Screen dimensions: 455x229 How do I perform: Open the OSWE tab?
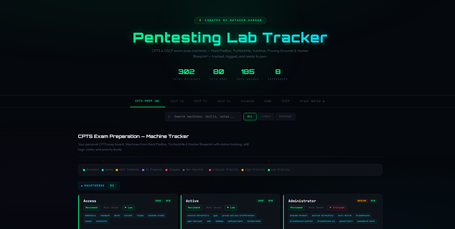coord(268,101)
